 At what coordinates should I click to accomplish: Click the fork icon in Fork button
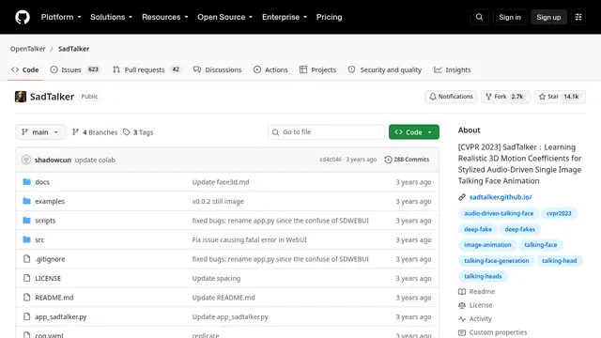(488, 97)
